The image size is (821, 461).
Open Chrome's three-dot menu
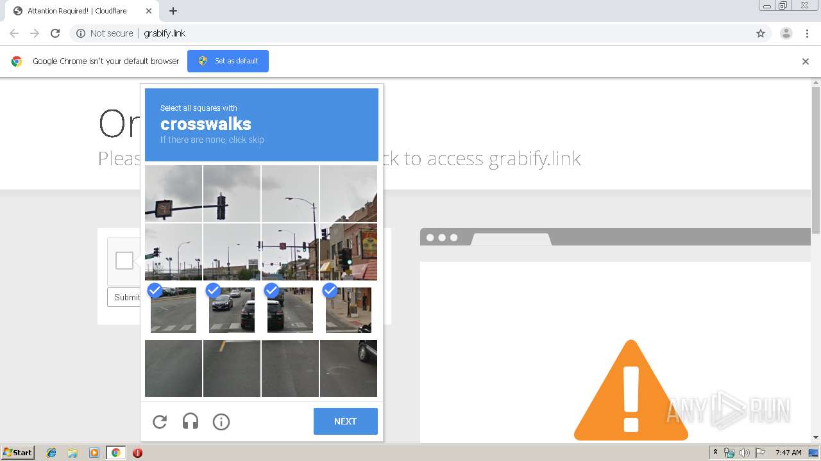tap(807, 33)
